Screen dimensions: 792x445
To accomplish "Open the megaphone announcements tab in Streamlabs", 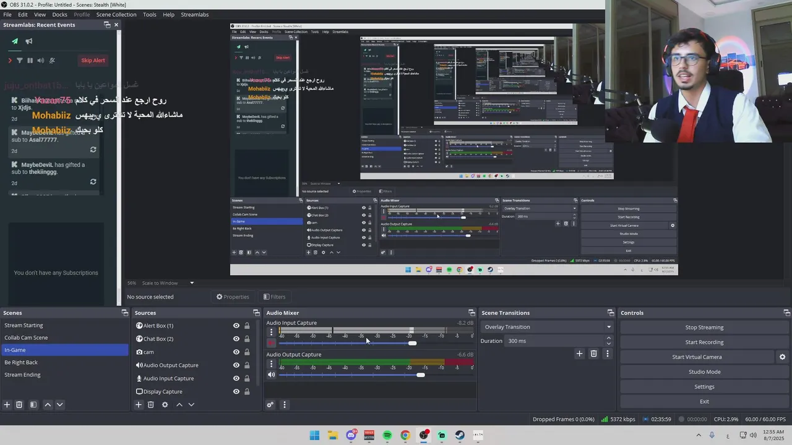I will tap(28, 41).
